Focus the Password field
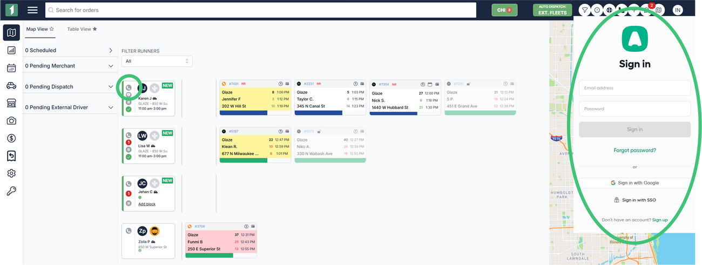This screenshot has width=702, height=265. point(634,109)
